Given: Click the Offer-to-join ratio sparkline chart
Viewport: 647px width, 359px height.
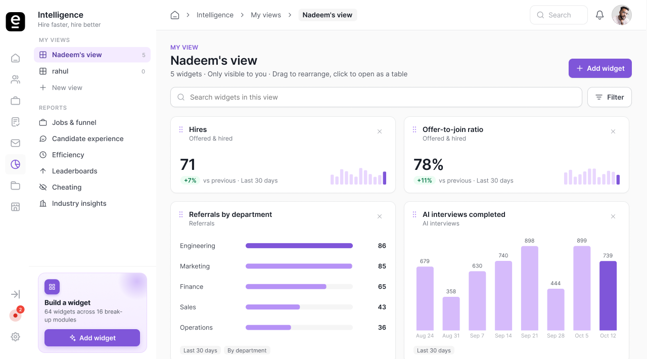Looking at the screenshot, I should (x=592, y=176).
